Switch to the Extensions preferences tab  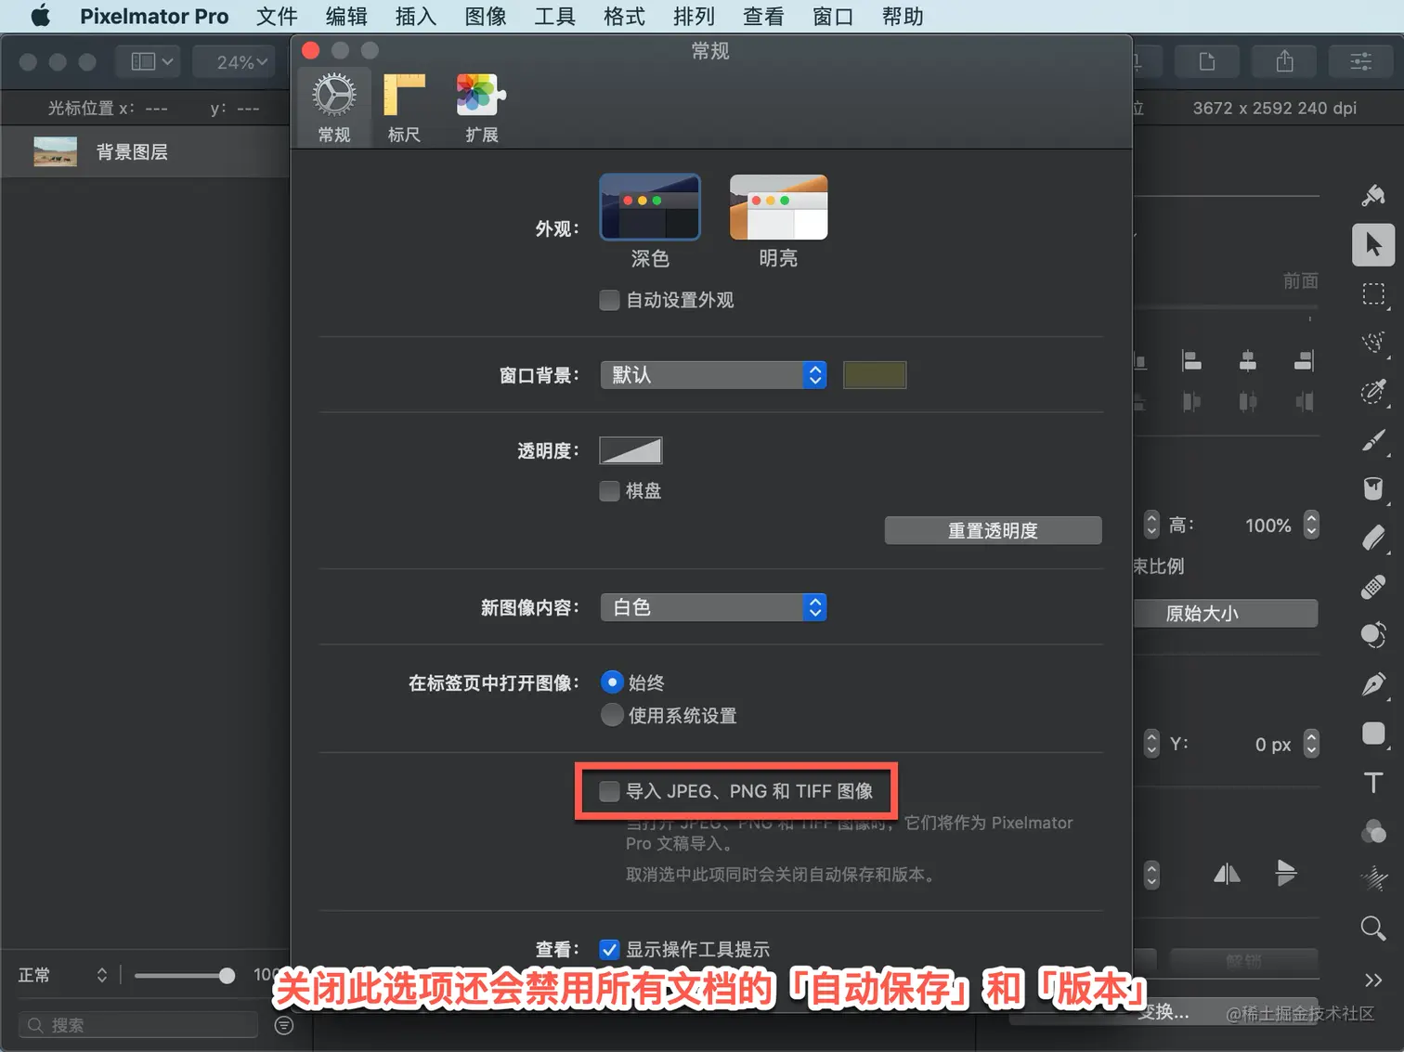tap(481, 108)
